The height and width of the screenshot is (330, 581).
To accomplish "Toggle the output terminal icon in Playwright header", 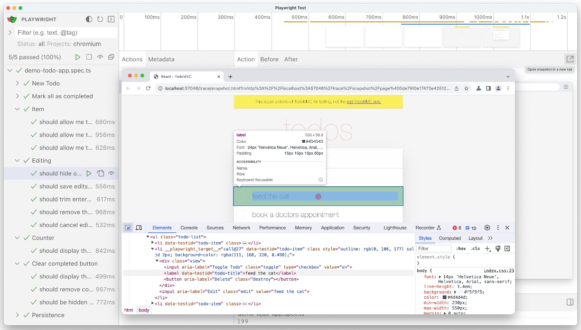I will point(111,19).
